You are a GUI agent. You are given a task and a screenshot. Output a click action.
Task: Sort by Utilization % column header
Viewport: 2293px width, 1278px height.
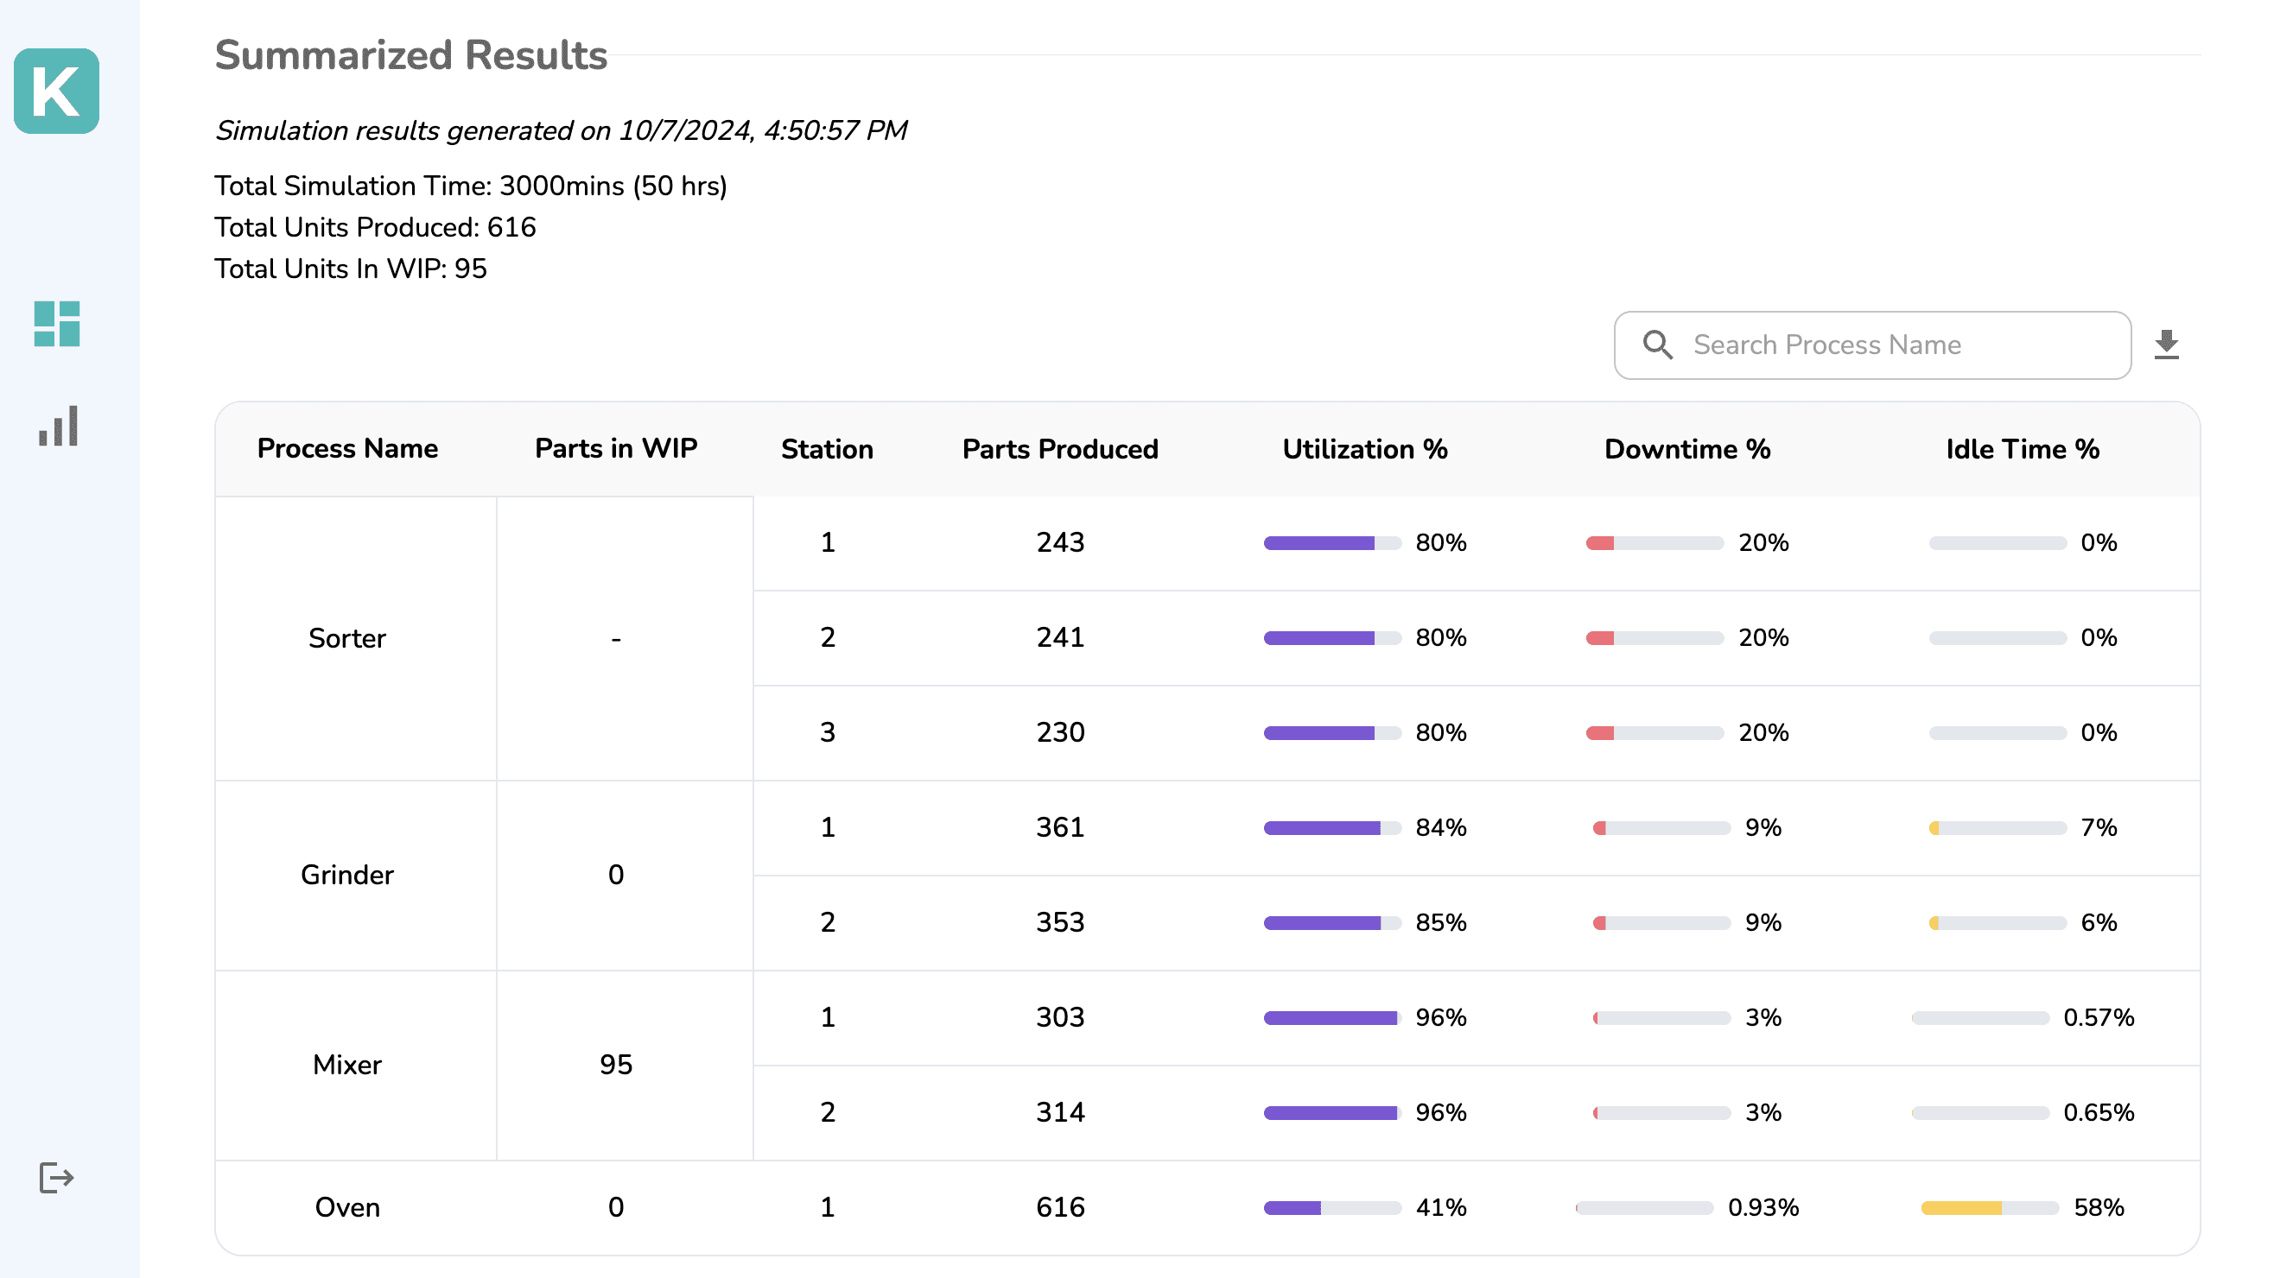pos(1363,449)
